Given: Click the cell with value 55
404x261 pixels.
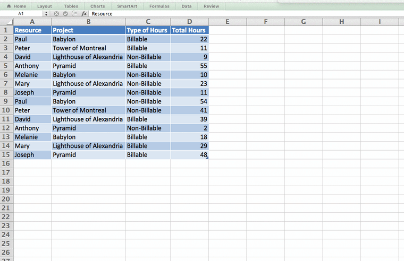Looking at the screenshot, I should (189, 66).
